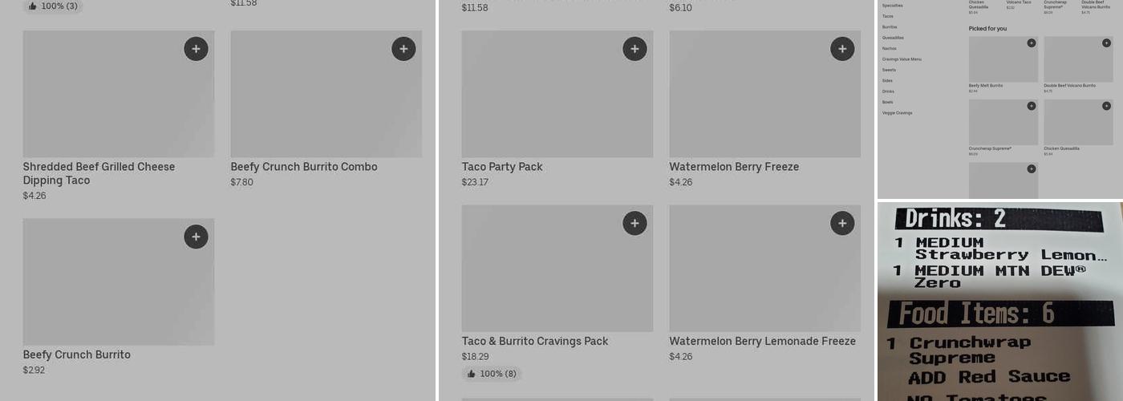Add the Taco Party Pack to order

(x=634, y=49)
